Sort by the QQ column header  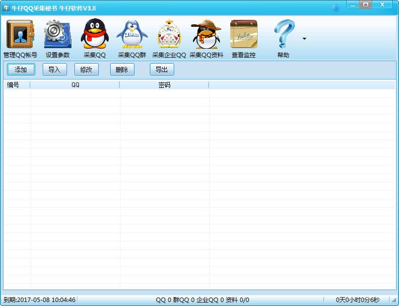tap(75, 85)
